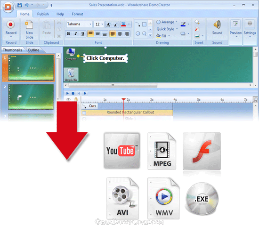The height and width of the screenshot is (226, 259).
Task: Select the round callout shape tool
Action: [x=144, y=33]
